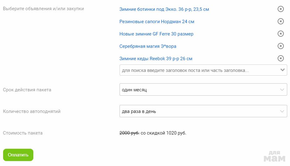Click the для мам logo watermark
Screen dimensions: 290x166
pyautogui.click(x=274, y=156)
